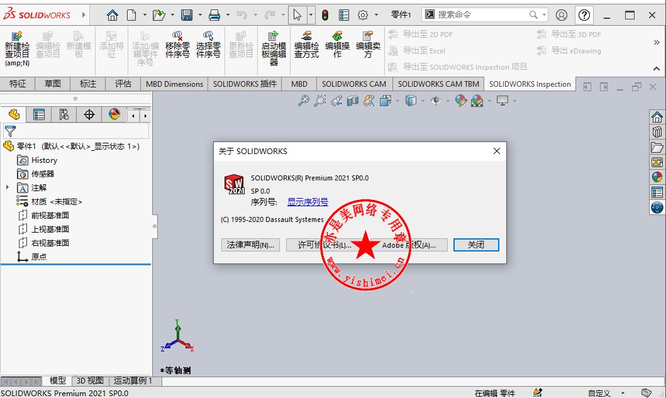Image resolution: width=666 pixels, height=398 pixels.
Task: Switch to MBD Dimensions tab
Action: click(175, 84)
